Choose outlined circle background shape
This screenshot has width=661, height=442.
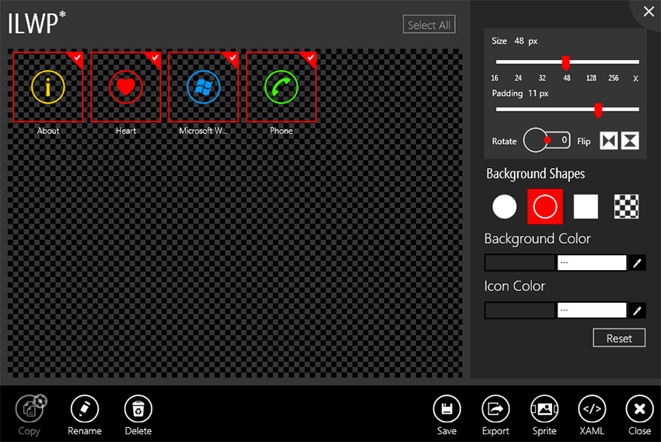545,207
